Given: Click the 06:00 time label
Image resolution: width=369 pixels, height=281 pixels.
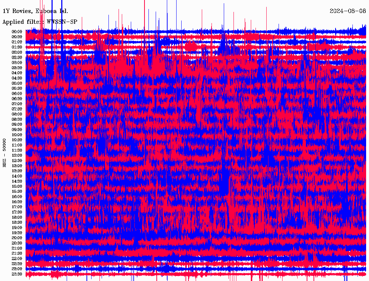Looking at the screenshot, I should point(17,94).
